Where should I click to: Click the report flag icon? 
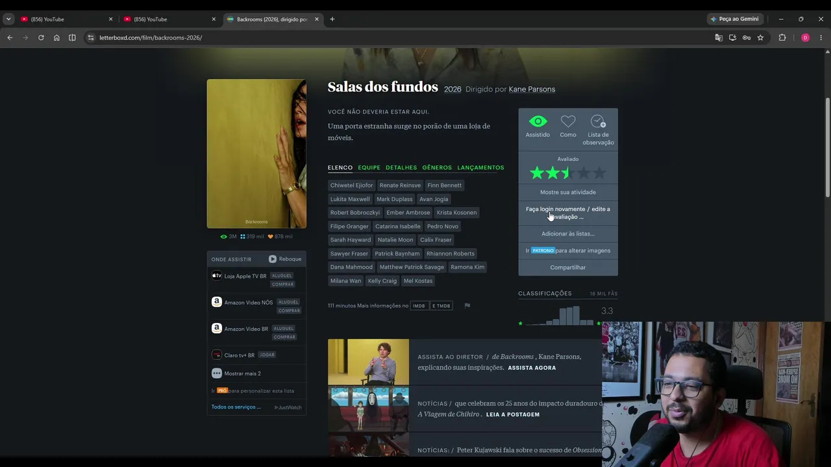click(x=467, y=305)
